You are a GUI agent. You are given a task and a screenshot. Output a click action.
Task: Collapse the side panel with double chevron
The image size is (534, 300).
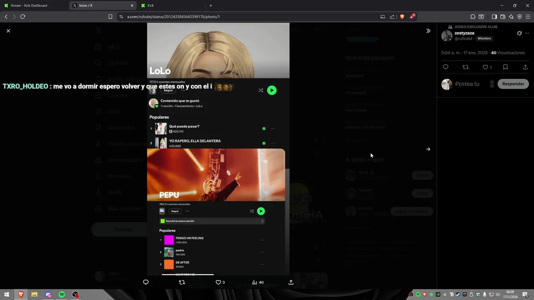click(x=428, y=31)
